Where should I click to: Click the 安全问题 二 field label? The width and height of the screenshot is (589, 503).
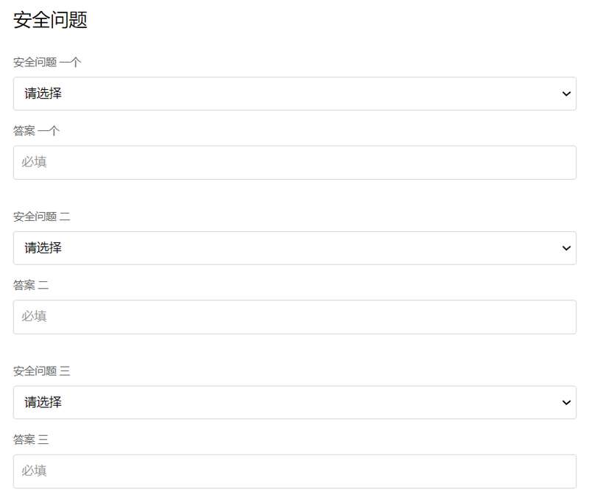pyautogui.click(x=42, y=217)
